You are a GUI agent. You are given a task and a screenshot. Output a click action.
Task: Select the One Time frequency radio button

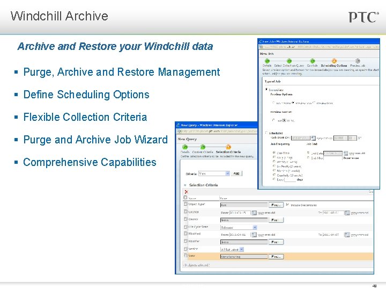coord(274,153)
